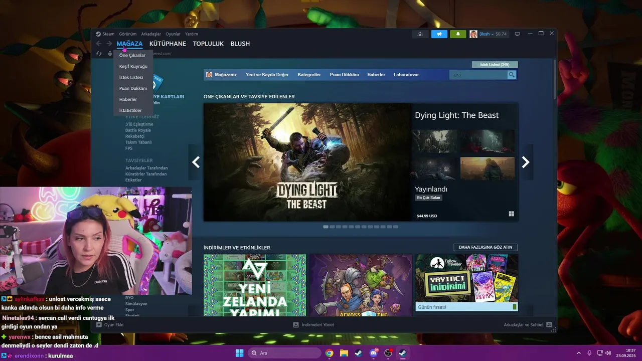The height and width of the screenshot is (361, 642).
Task: Click the volume speaker tray icon
Action: 608,353
